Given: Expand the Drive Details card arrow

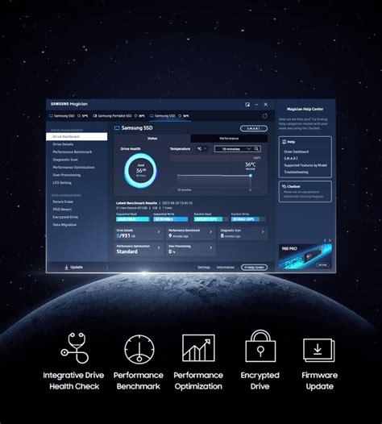Looking at the screenshot, I should click(x=159, y=231).
